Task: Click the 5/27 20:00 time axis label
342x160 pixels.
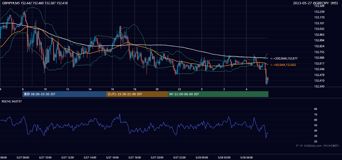Action: tap(157, 158)
